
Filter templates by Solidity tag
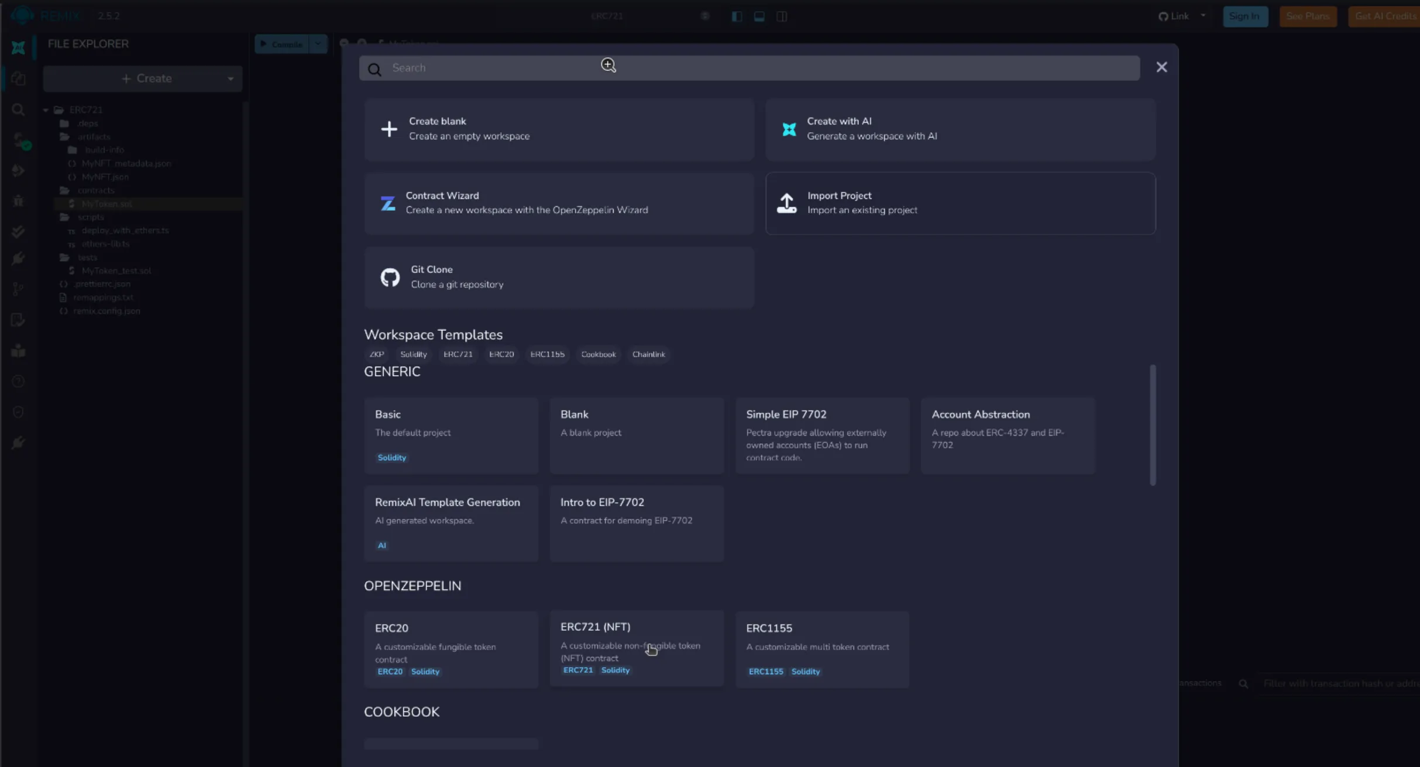[x=414, y=354]
